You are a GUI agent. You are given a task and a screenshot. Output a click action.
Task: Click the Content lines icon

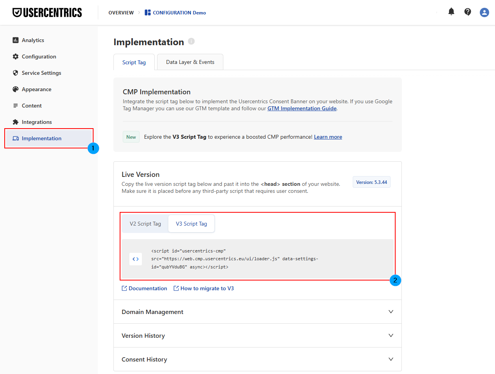click(16, 106)
